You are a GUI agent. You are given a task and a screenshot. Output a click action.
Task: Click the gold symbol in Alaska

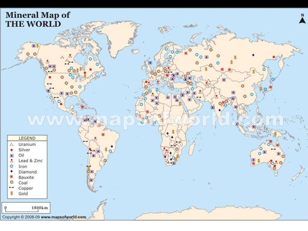point(38,46)
